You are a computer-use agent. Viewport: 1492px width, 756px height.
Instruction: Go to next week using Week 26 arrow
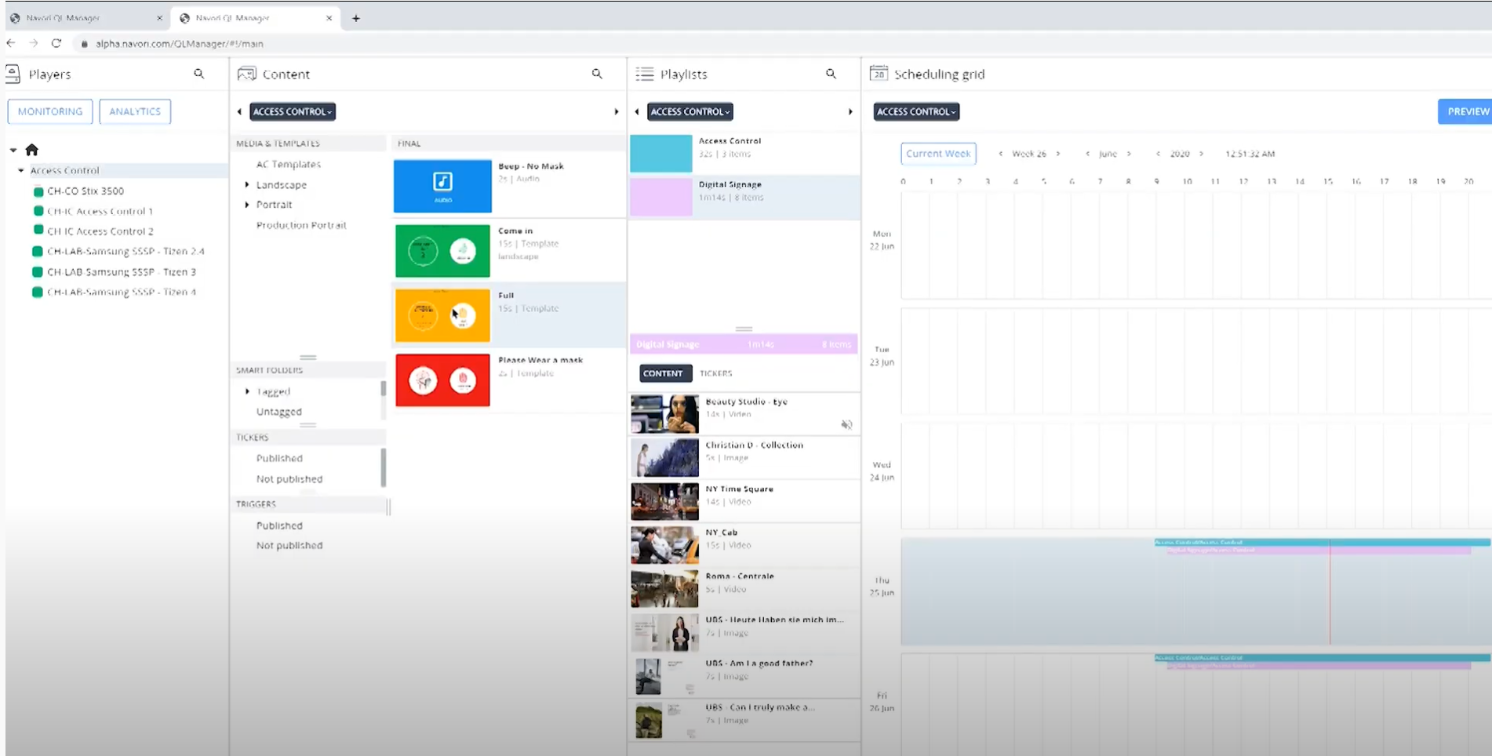[1058, 154]
